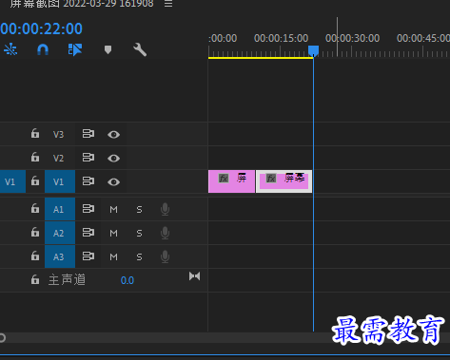Toggle insert sequences as nests icon
Viewport: 450px width, 360px height.
tap(10, 49)
